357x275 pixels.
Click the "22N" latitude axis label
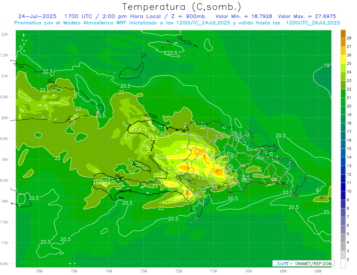click(x=4, y=34)
